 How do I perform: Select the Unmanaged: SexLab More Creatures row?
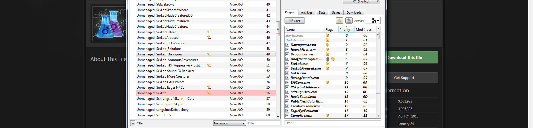[206, 76]
